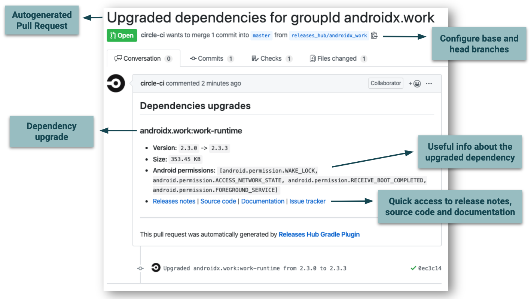This screenshot has width=531, height=299.
Task: Open the Source code link
Action: point(218,201)
